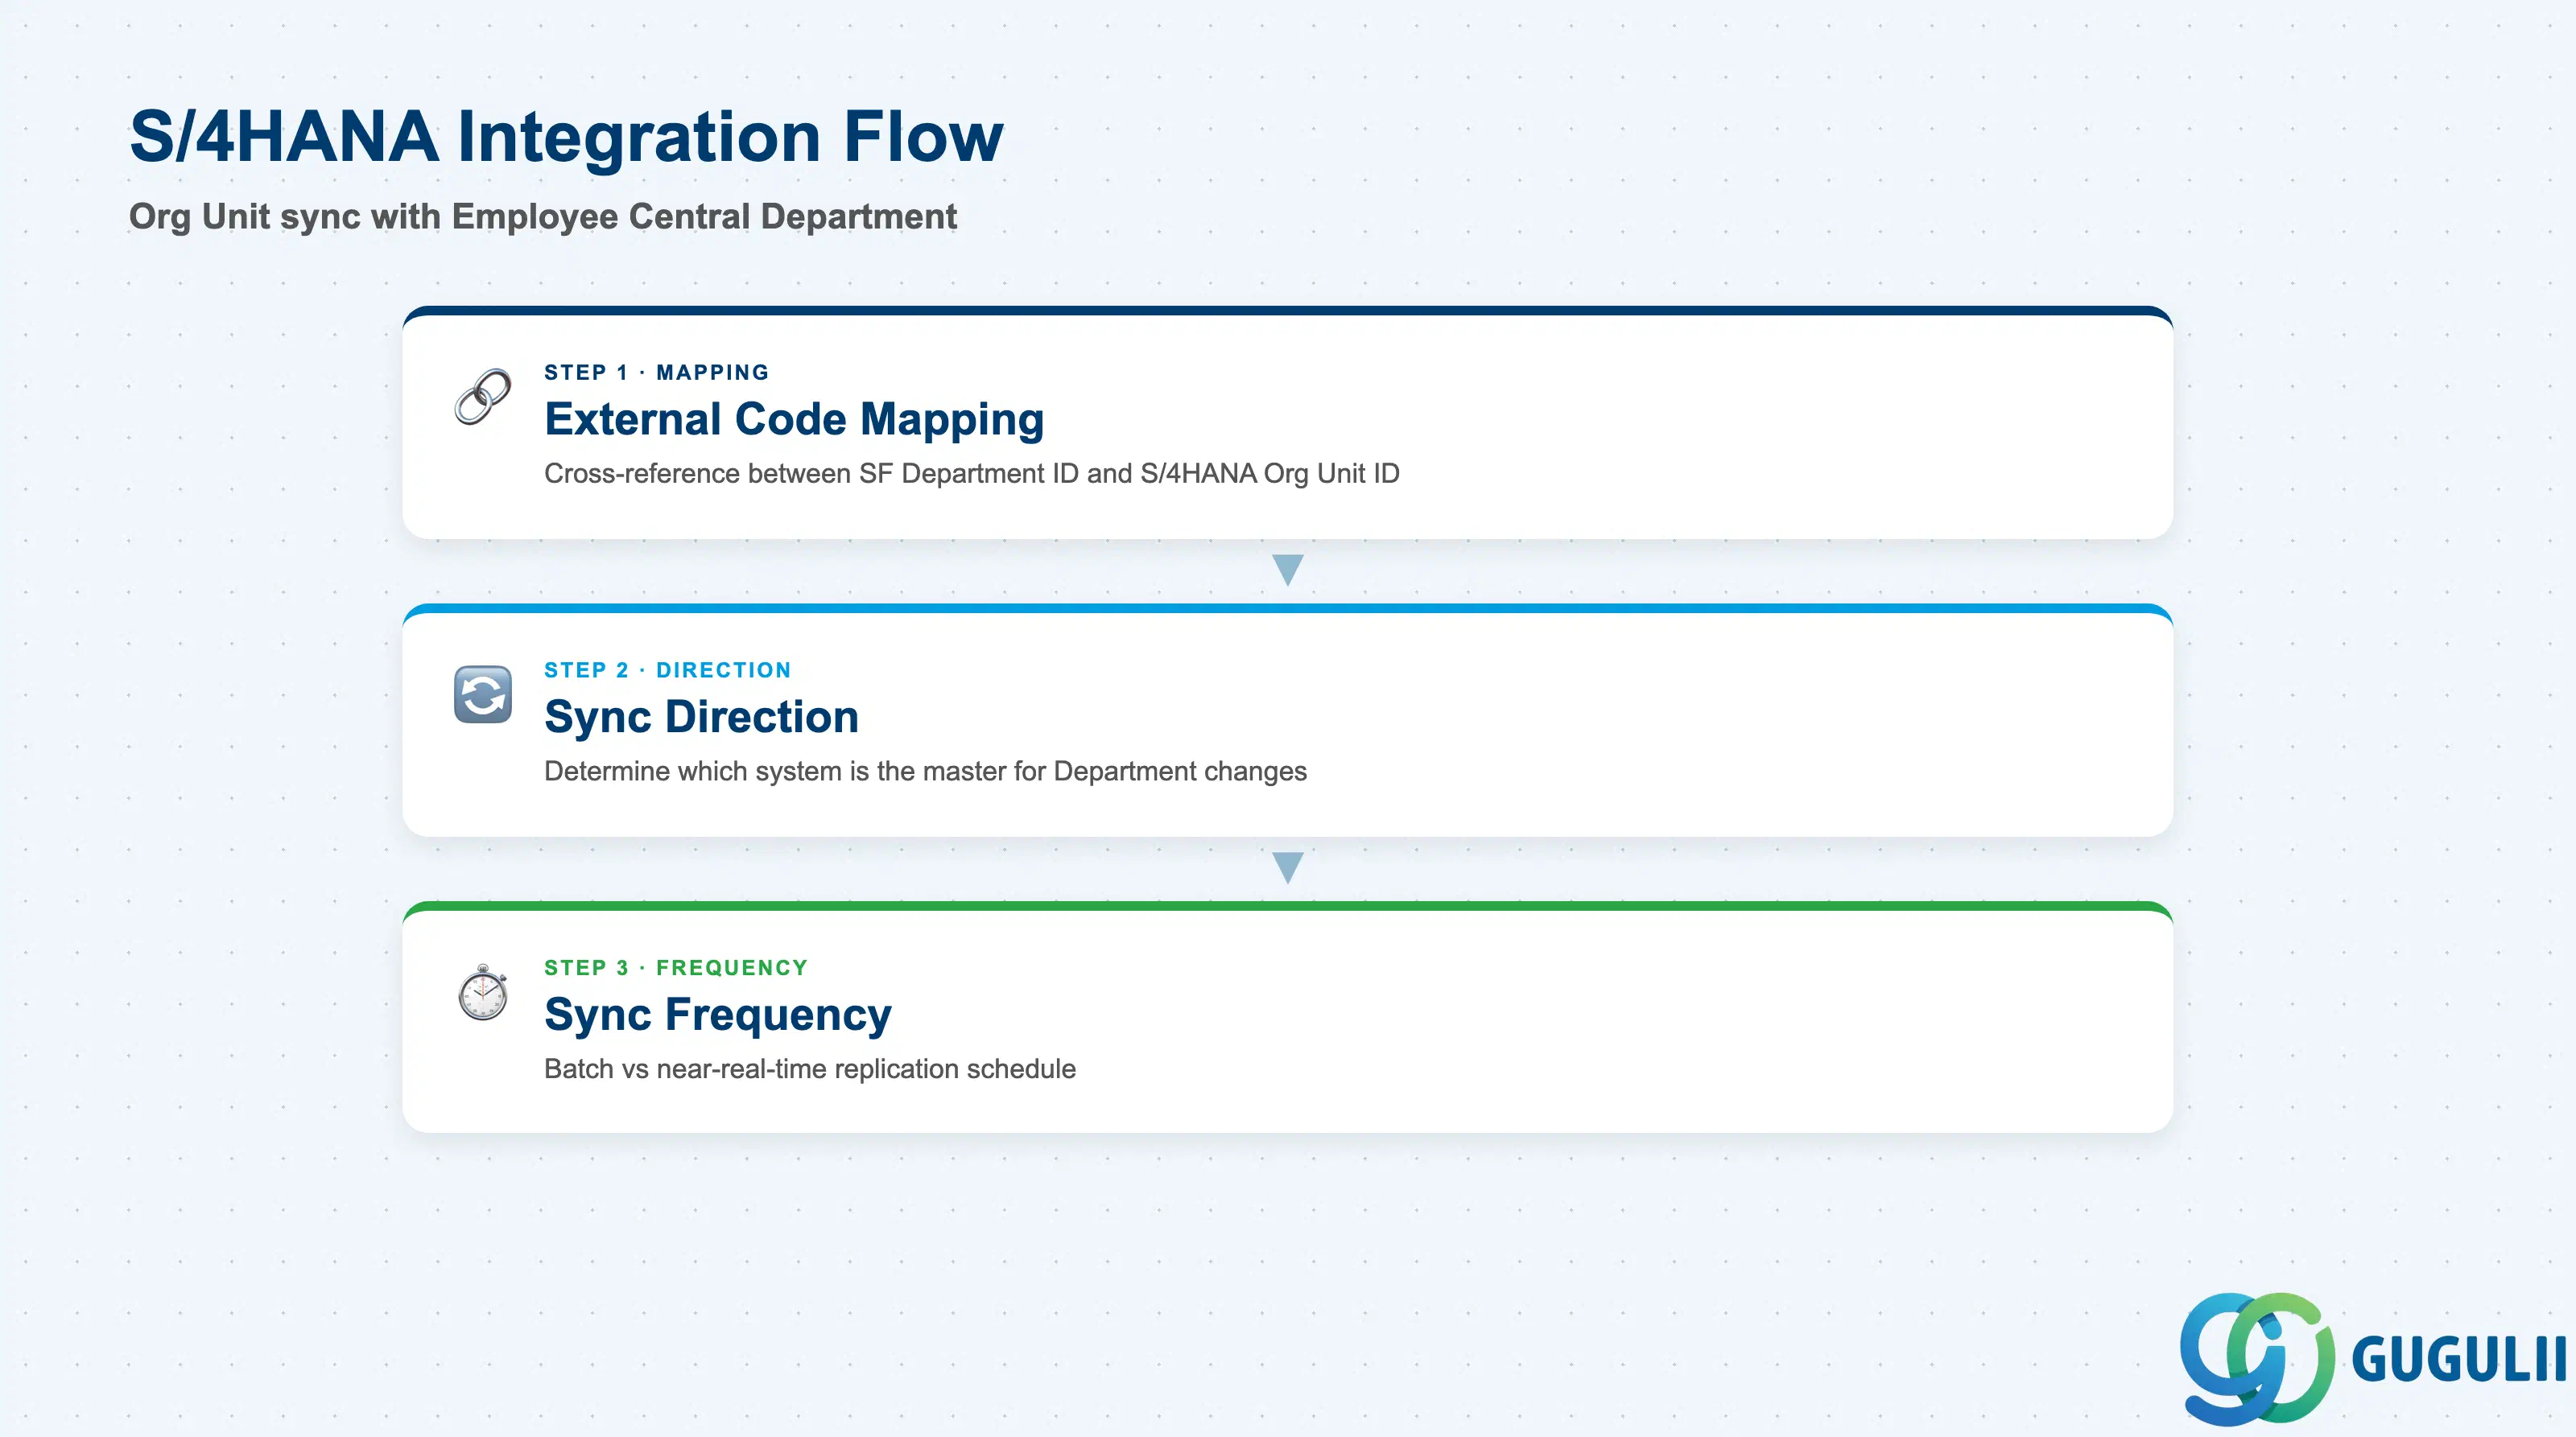Click the STEP 1 · MAPPING label
This screenshot has height=1437, width=2576.
coord(657,372)
